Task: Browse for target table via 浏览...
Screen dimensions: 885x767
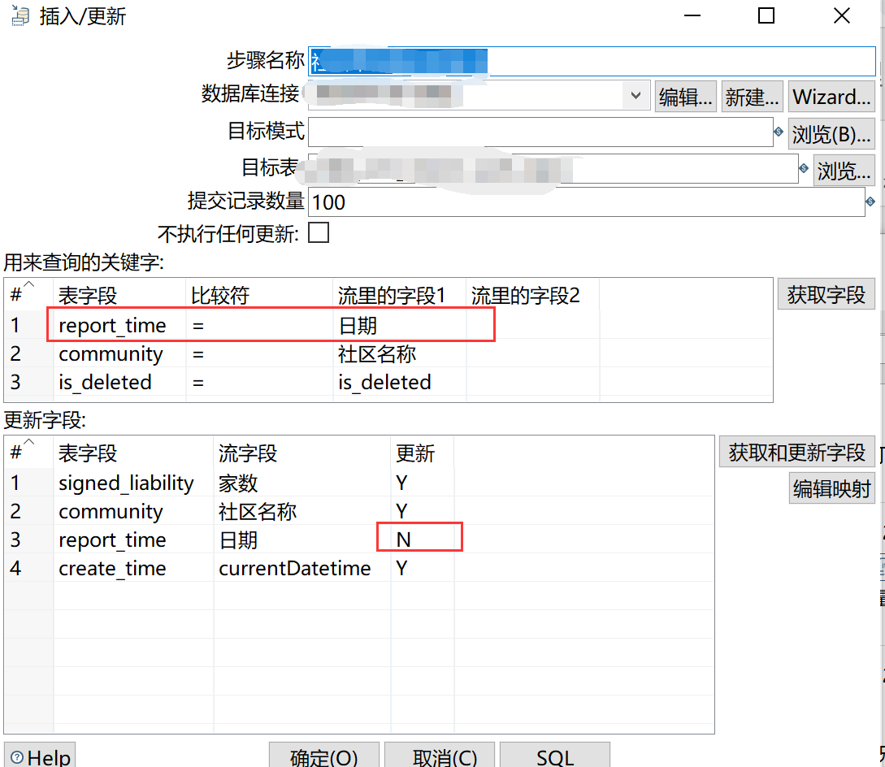Action: click(x=844, y=168)
